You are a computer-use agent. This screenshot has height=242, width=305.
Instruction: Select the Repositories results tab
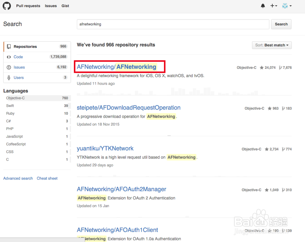[x=37, y=47]
